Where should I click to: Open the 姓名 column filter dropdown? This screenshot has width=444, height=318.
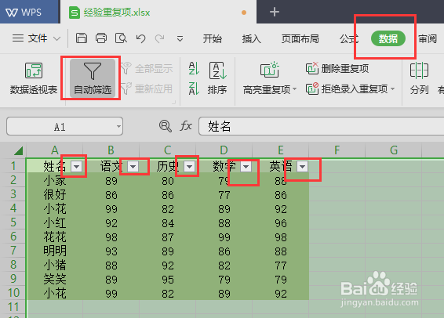(76, 167)
